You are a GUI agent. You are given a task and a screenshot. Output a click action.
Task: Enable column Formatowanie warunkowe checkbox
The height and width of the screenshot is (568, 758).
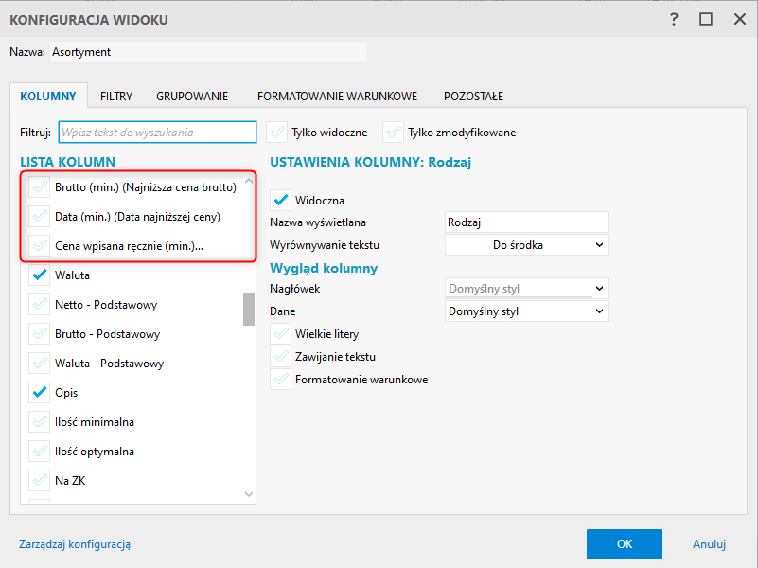coord(280,380)
